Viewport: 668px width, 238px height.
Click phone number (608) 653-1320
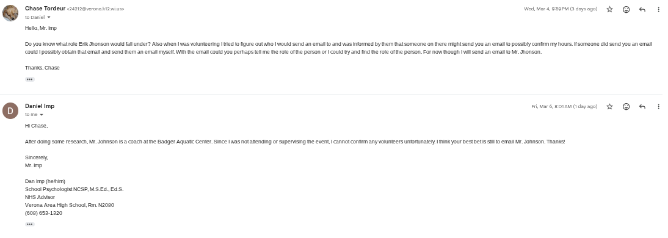tap(43, 213)
